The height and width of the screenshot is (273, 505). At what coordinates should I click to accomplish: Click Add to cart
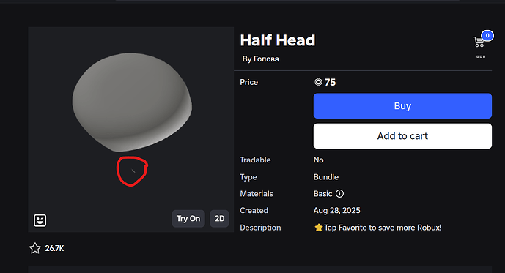[402, 136]
